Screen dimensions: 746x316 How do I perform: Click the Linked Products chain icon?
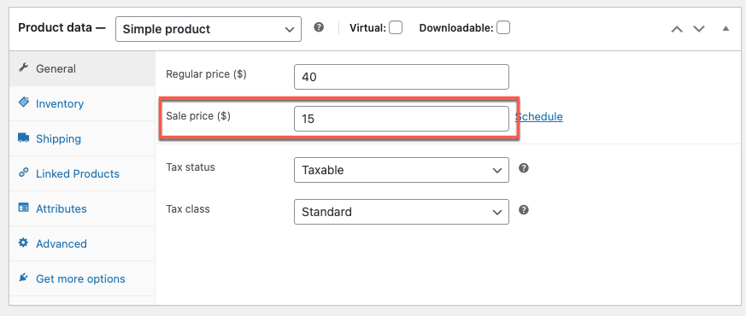(23, 173)
